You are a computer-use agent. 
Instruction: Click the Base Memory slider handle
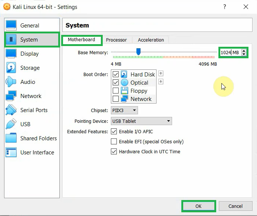(138, 52)
